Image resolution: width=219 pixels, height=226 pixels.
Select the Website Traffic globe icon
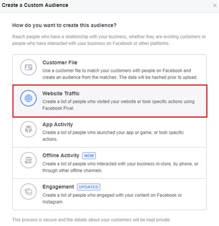click(29, 98)
